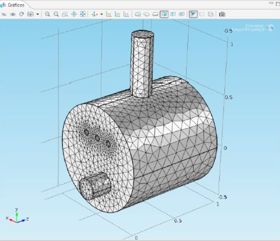Click the greyed icon left of the camera
Screen dimensions: 280x241
coord(210,15)
